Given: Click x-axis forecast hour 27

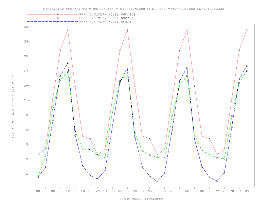Looking at the screenshot, I should point(105,191).
